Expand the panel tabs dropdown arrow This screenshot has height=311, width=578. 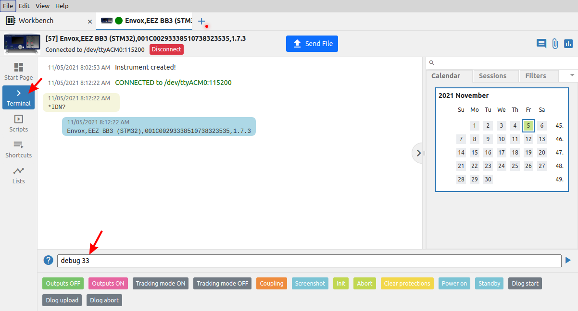[x=572, y=75]
